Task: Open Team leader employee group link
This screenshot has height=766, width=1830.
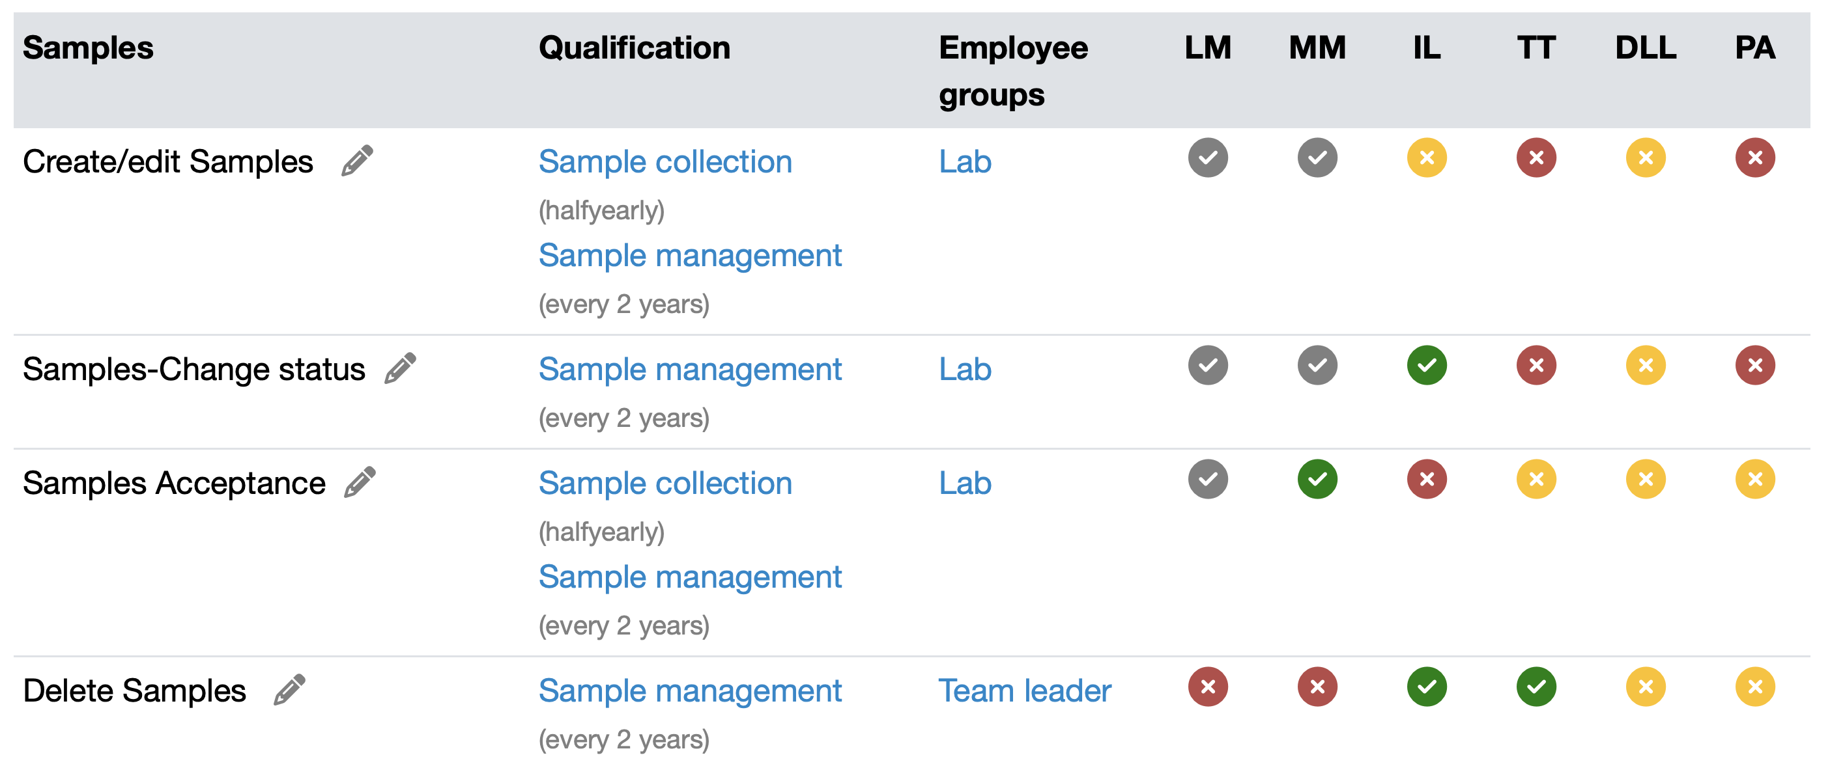Action: click(x=1024, y=691)
